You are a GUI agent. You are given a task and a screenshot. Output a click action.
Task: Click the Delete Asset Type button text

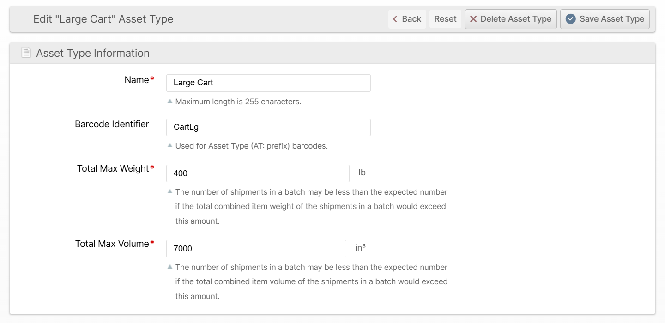tap(516, 19)
